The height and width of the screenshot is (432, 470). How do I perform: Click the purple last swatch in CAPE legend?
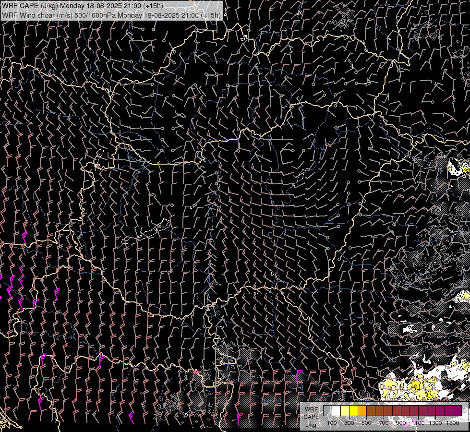click(457, 410)
